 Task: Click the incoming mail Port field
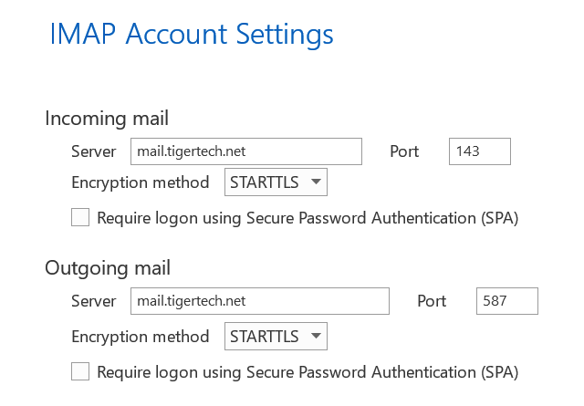point(479,151)
